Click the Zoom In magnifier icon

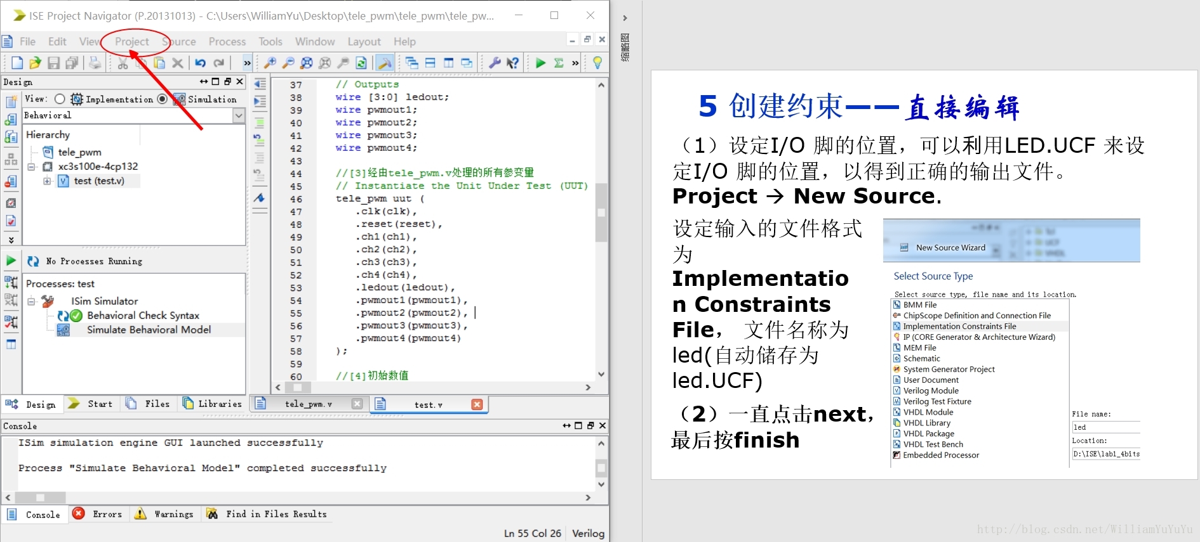270,63
